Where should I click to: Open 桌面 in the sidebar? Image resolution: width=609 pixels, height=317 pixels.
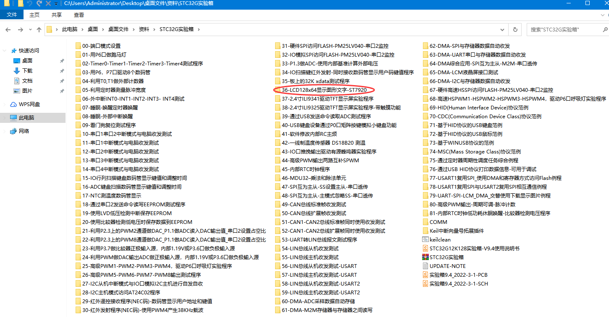pyautogui.click(x=27, y=61)
